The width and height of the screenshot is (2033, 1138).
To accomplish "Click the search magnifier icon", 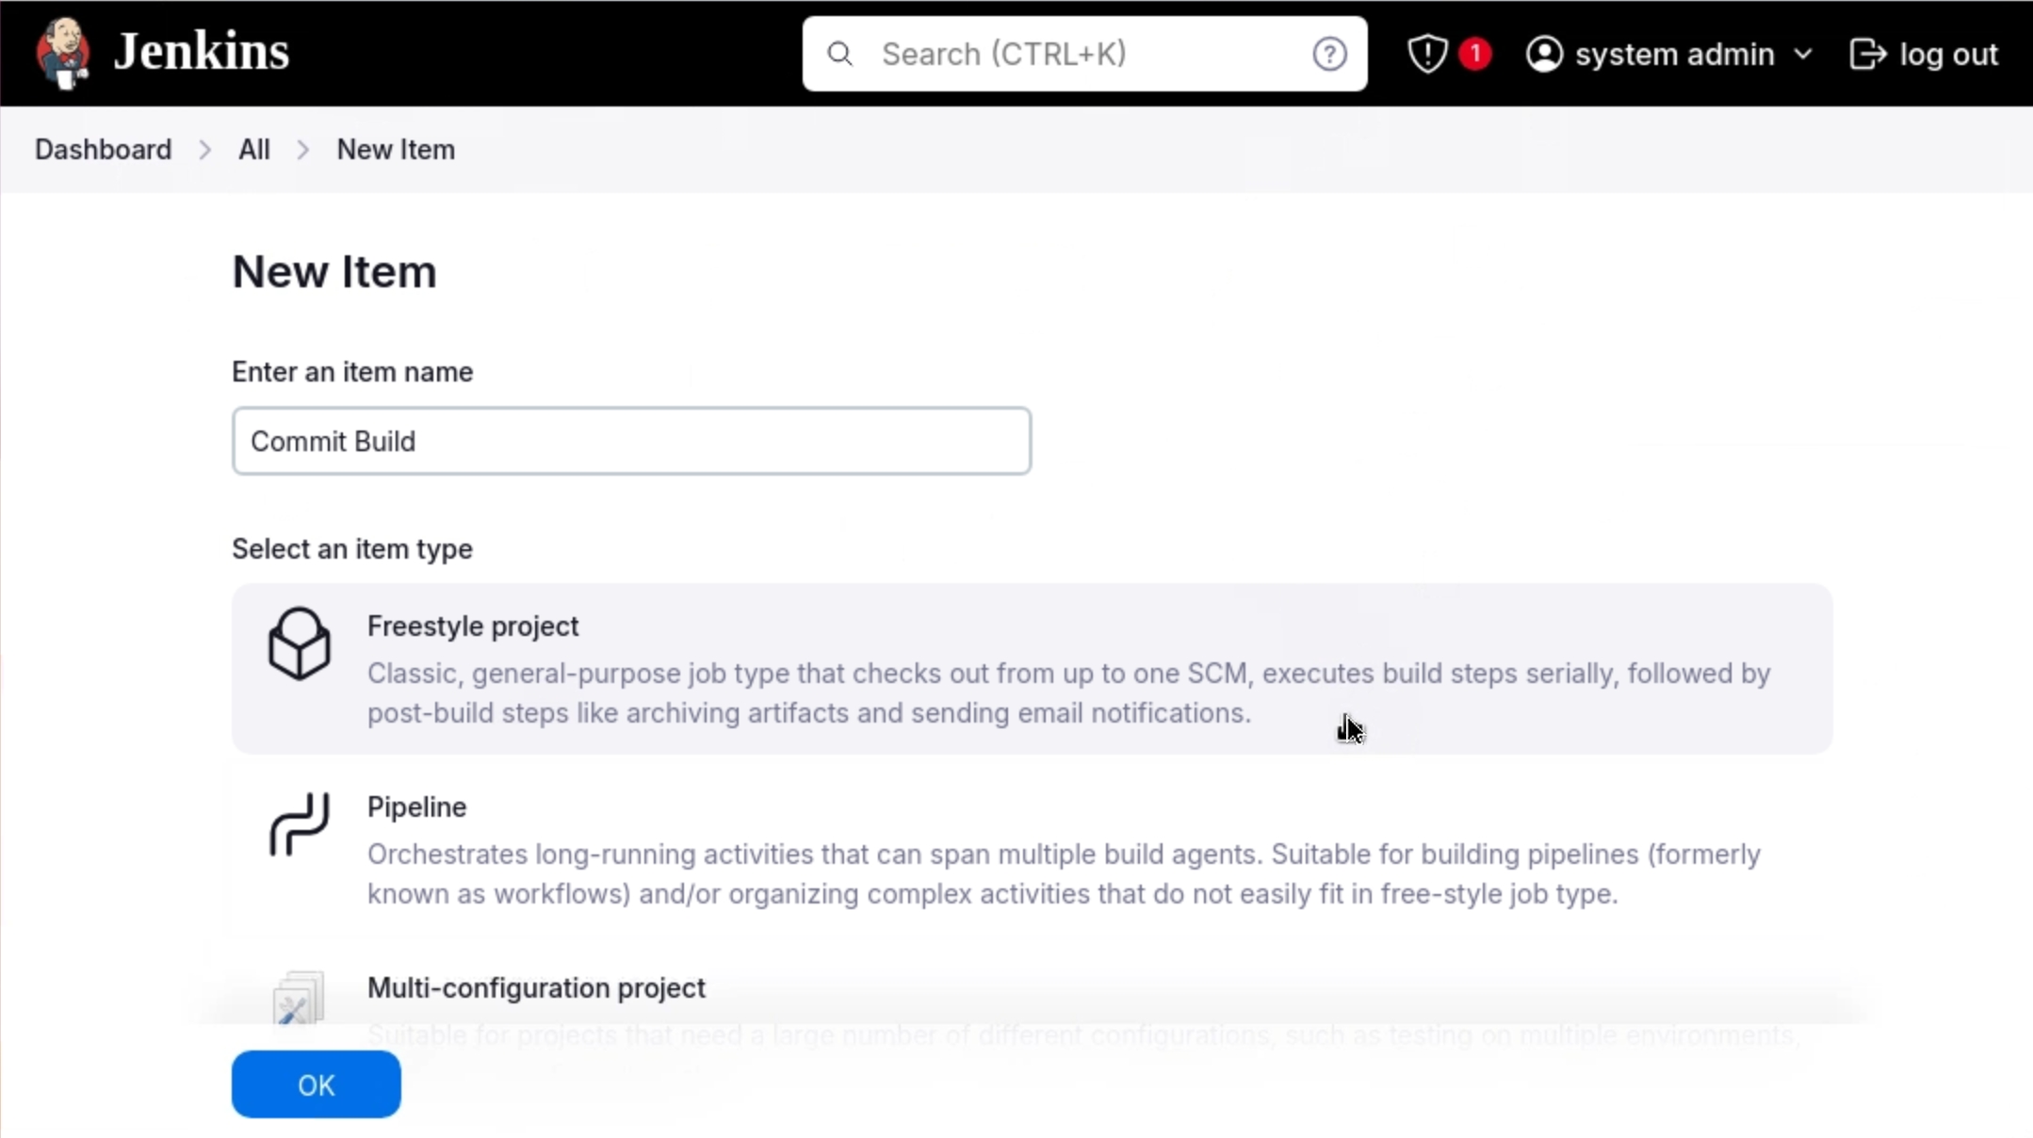I will [x=839, y=54].
